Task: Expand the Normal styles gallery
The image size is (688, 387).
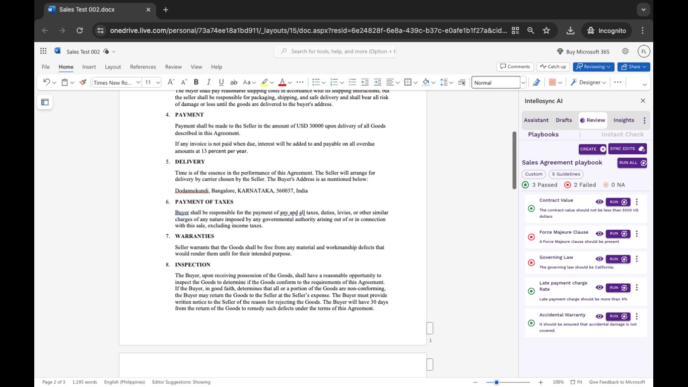Action: (x=523, y=82)
